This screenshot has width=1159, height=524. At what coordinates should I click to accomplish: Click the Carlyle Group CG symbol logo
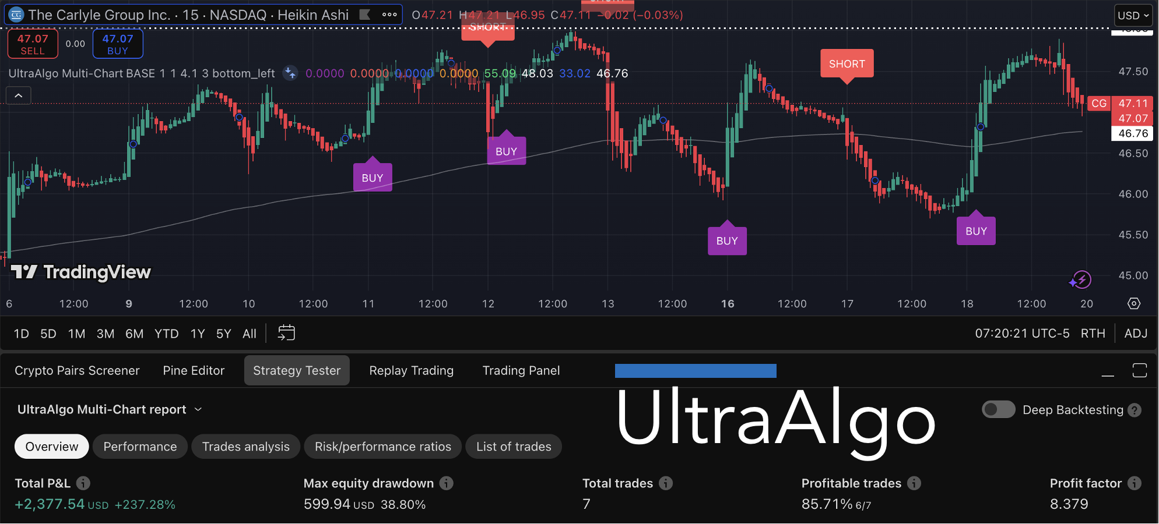(16, 15)
